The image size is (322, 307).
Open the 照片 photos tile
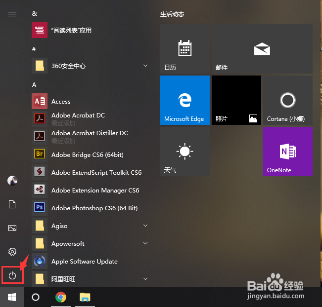point(236,100)
